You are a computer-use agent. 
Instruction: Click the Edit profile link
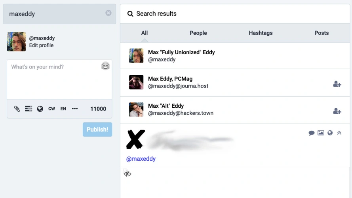pos(41,46)
